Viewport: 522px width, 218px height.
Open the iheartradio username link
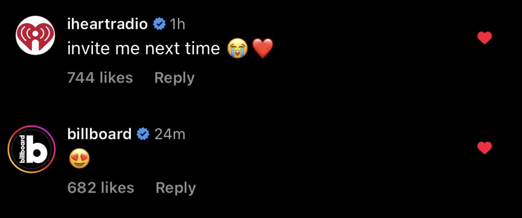[x=107, y=24]
